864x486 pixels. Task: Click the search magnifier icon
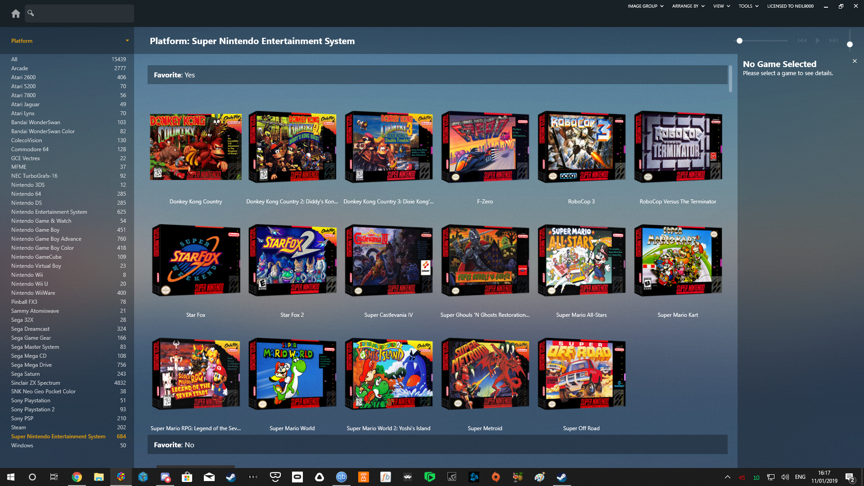31,13
